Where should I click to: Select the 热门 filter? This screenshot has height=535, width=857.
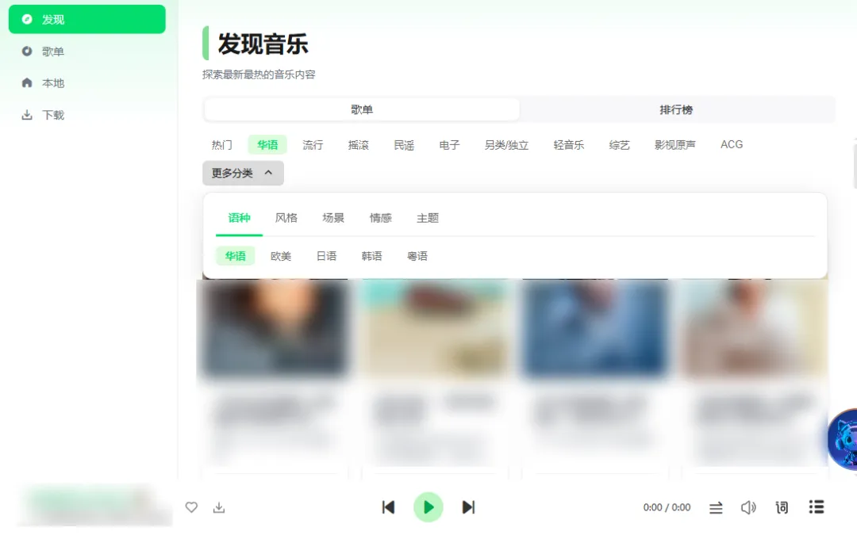tap(222, 145)
